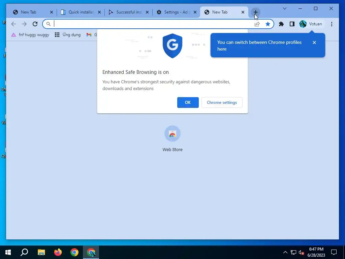345x259 pixels.
Task: Close the Successful install tab
Action: (147, 12)
